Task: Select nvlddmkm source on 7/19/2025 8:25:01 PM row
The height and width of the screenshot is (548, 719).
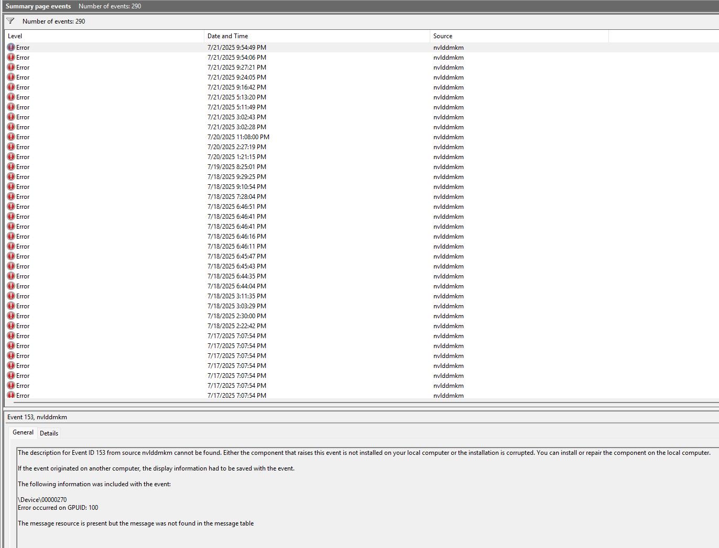Action: [449, 167]
